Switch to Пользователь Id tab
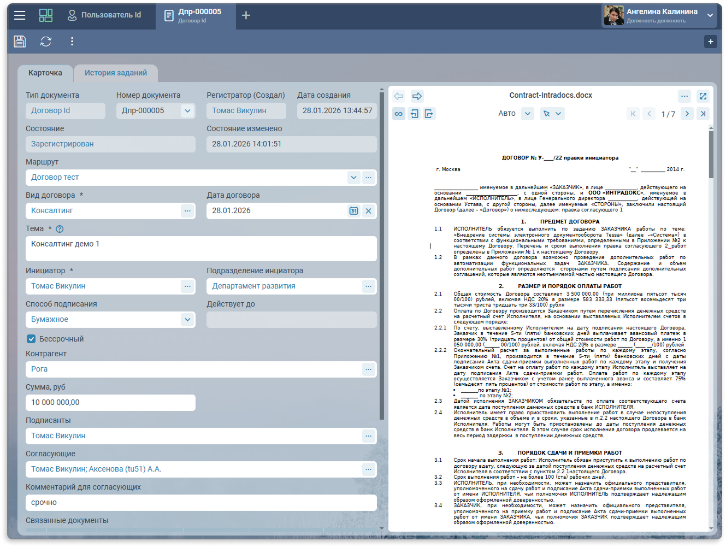Viewport: 726px width, 547px height. pos(104,15)
